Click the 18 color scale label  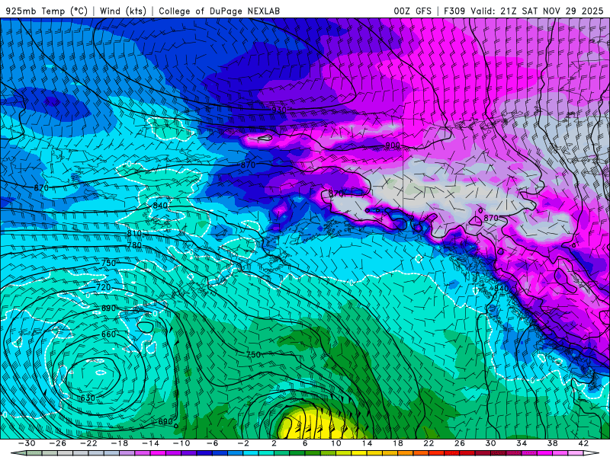(398, 443)
